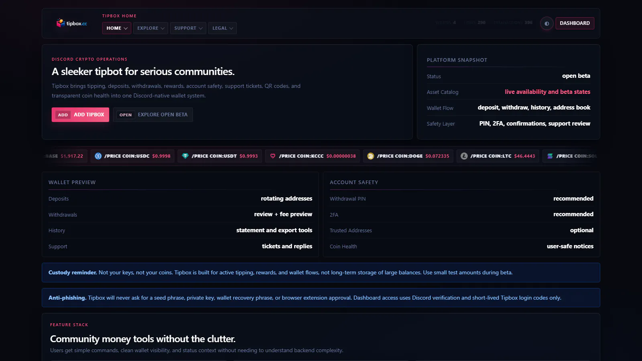Click the USDC coin icon in ticker
Image resolution: width=642 pixels, height=361 pixels.
click(98, 156)
